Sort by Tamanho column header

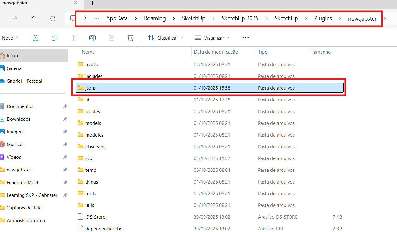[x=321, y=52]
